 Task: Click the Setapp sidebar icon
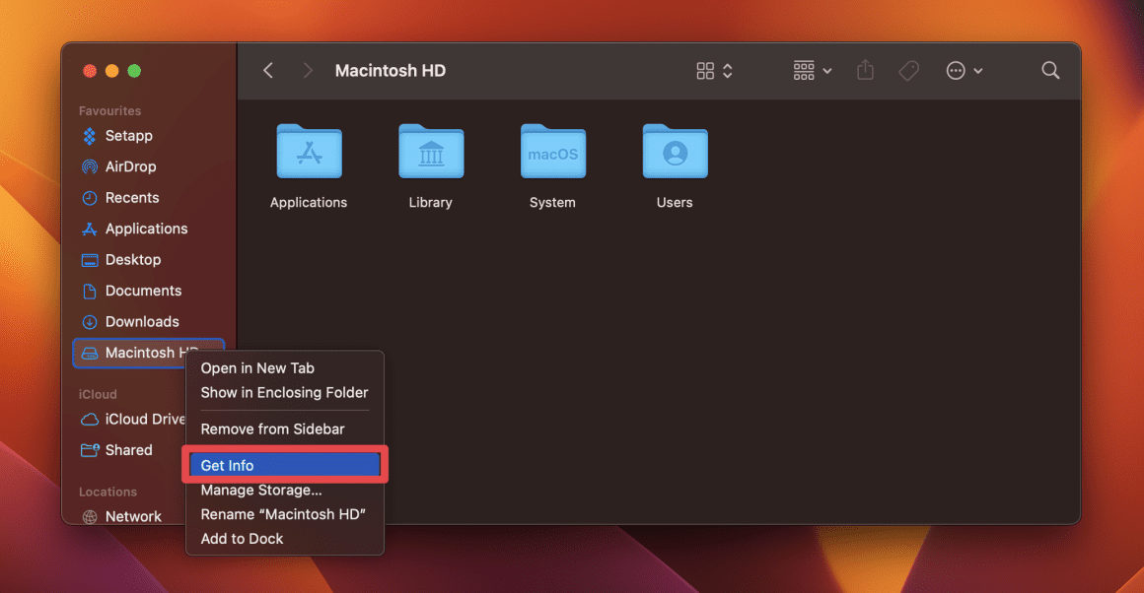[x=91, y=135]
